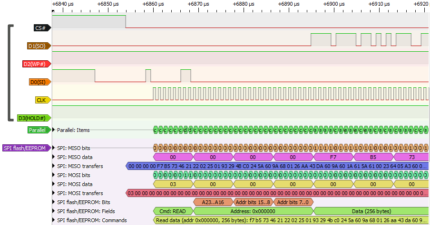Click the F7 MISO data byte
This screenshot has height=225, width=430.
pyautogui.click(x=333, y=157)
